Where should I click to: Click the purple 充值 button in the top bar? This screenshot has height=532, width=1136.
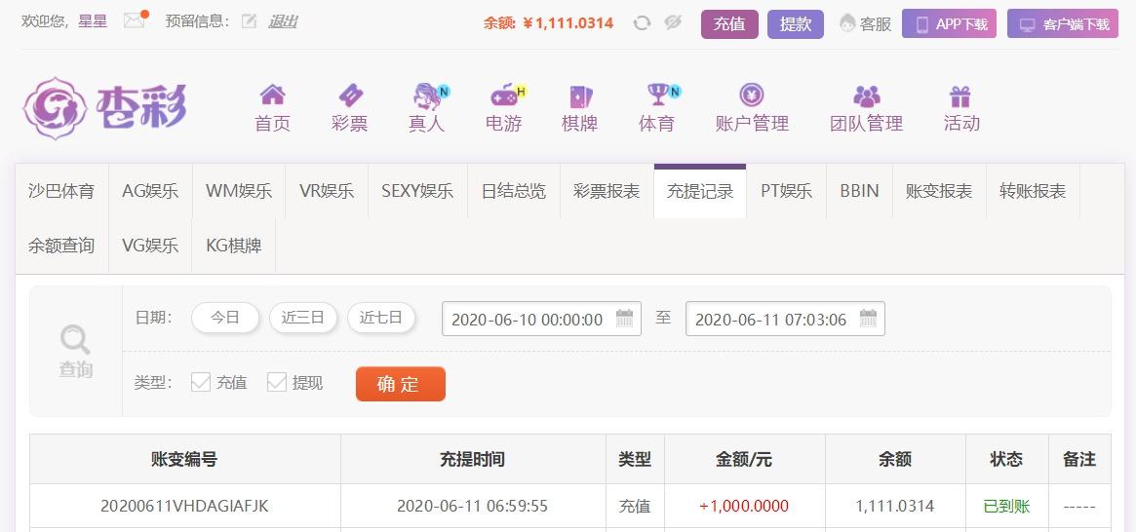pyautogui.click(x=729, y=24)
